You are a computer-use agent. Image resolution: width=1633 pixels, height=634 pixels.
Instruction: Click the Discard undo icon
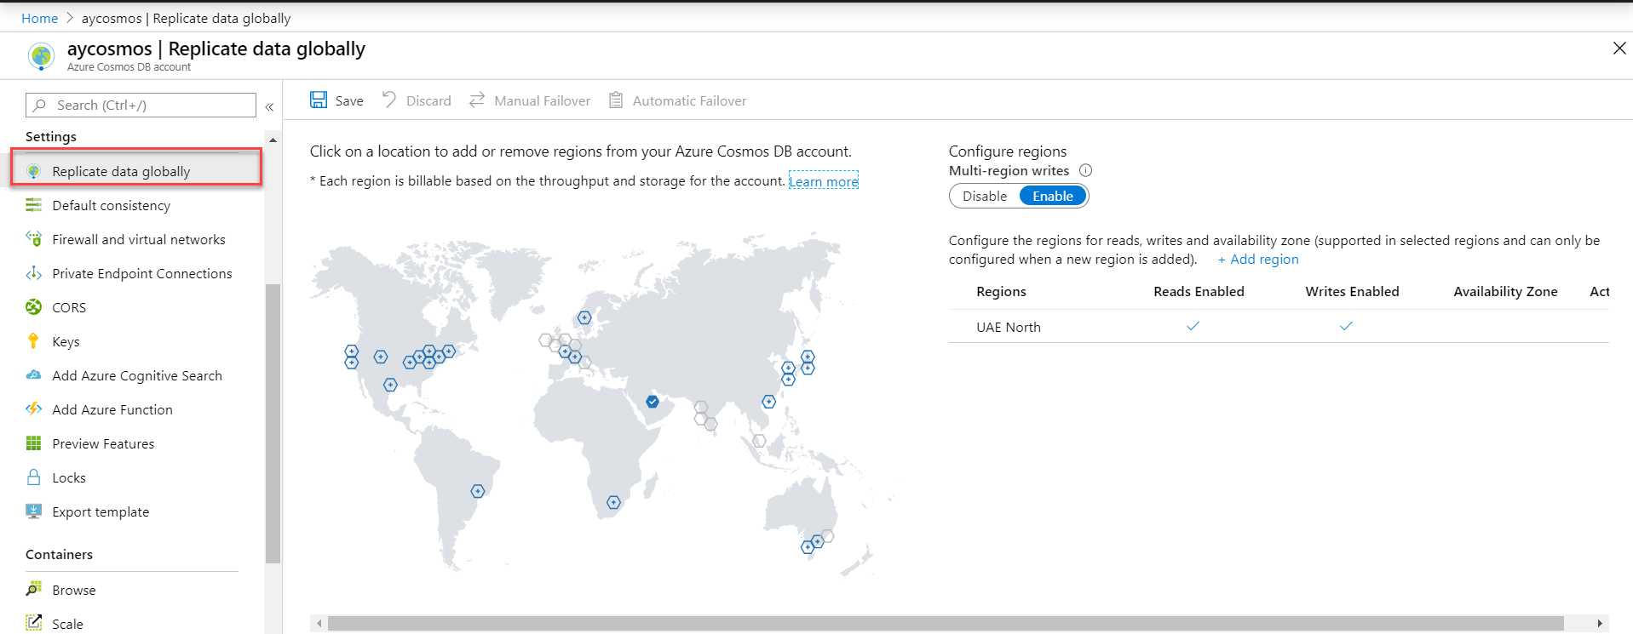tap(389, 100)
